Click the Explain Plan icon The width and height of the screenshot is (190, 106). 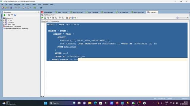48,18
